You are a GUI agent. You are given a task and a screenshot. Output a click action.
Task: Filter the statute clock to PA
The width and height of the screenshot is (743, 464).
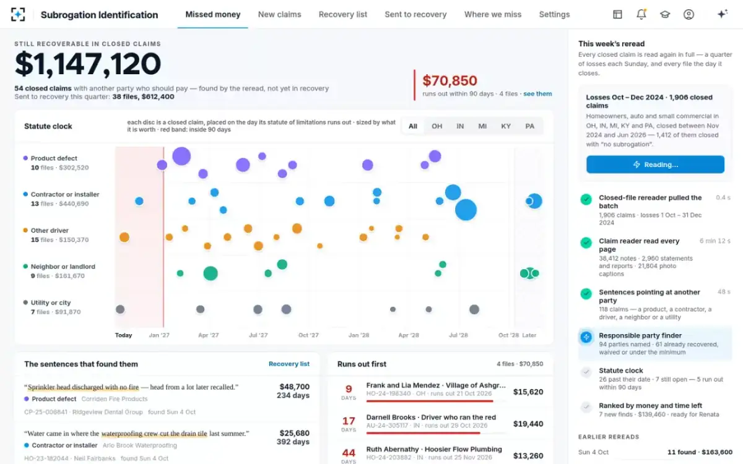530,126
